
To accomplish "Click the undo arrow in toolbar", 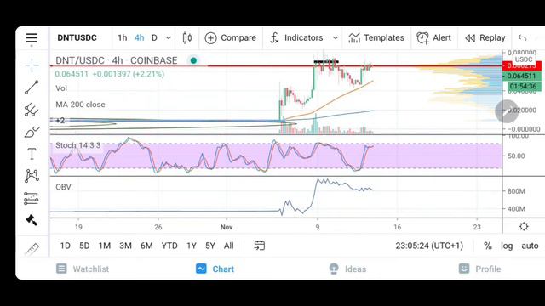I will coord(522,37).
